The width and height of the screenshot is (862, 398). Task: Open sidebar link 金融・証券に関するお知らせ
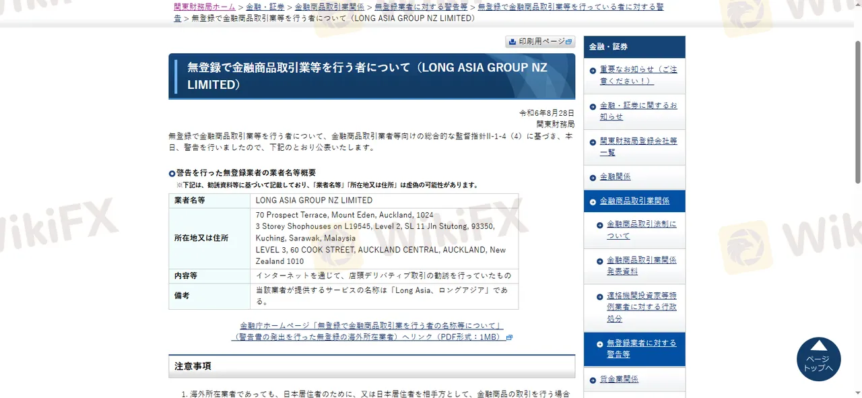coord(638,111)
